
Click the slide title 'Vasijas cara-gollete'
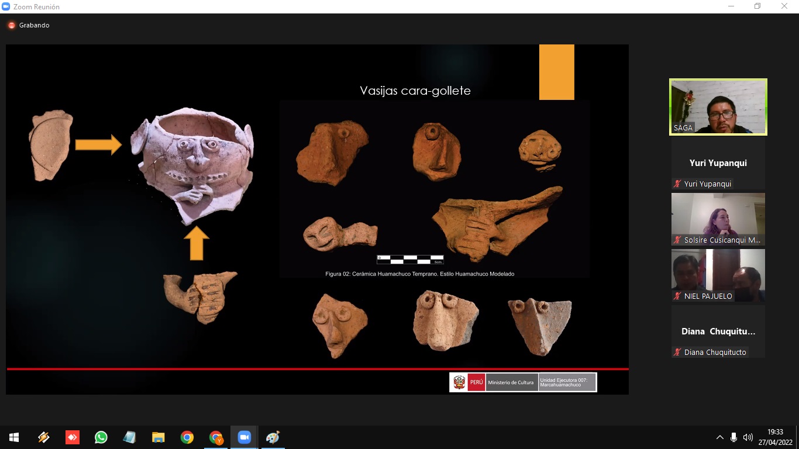[415, 91]
